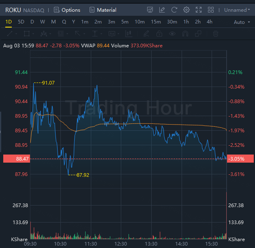Click the chart monitor icon
The width and height of the screenshot is (255, 248).
tap(150, 10)
